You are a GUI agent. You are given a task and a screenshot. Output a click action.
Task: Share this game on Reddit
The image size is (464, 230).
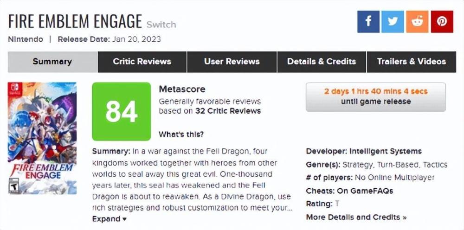coord(417,22)
